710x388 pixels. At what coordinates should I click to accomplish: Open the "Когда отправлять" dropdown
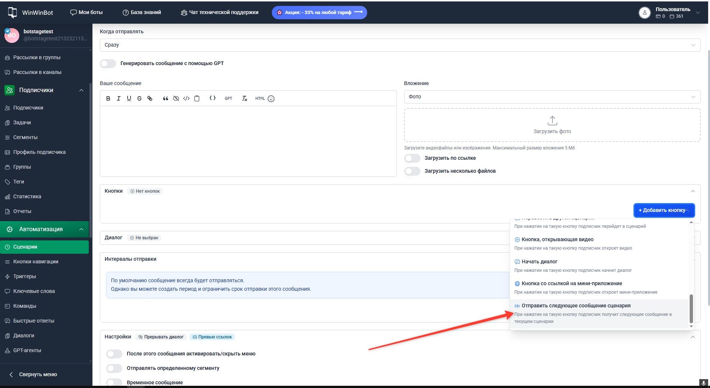[x=400, y=45]
